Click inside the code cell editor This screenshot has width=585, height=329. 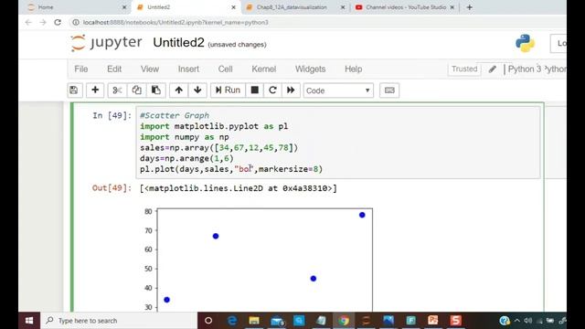[338, 143]
